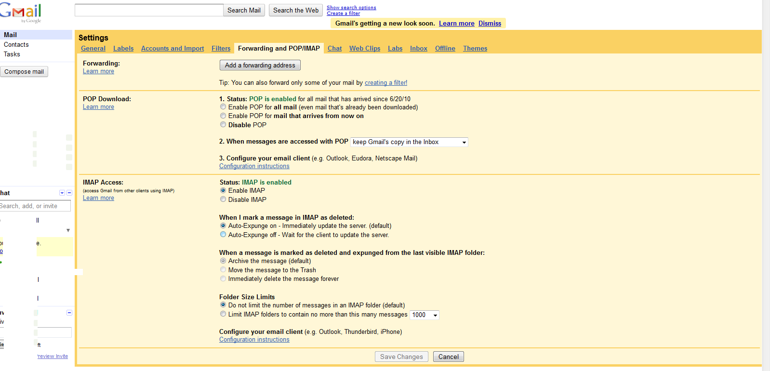Open the Web Clips tab
Image resolution: width=770 pixels, height=371 pixels.
coord(365,48)
